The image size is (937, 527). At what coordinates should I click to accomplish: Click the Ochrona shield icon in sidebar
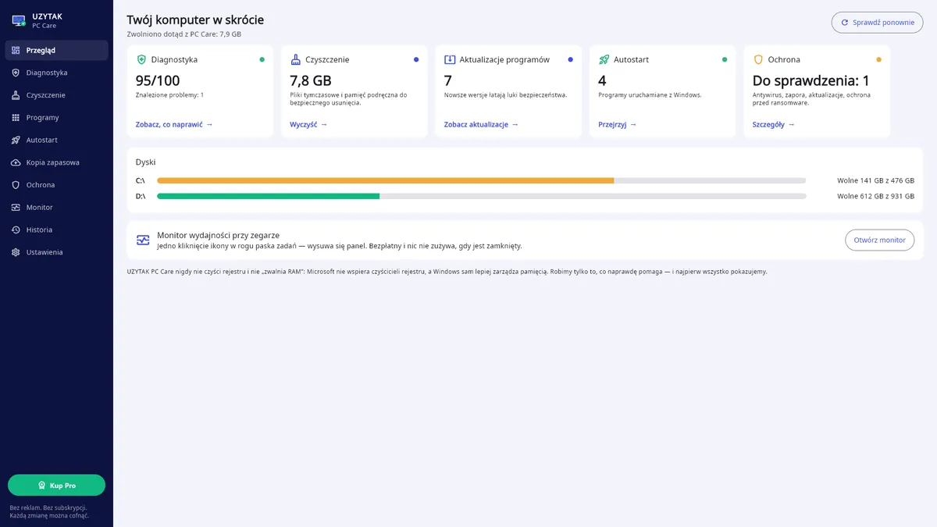(x=16, y=185)
